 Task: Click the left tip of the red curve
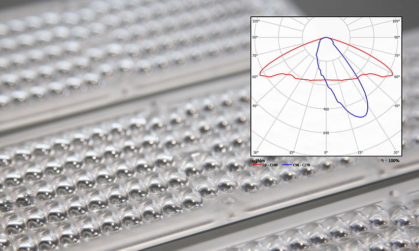pos(254,76)
